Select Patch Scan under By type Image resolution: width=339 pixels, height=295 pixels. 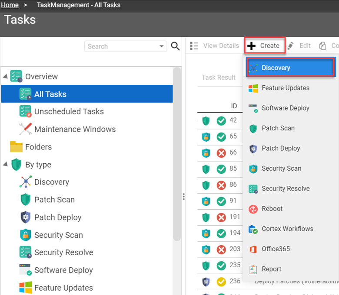54,200
